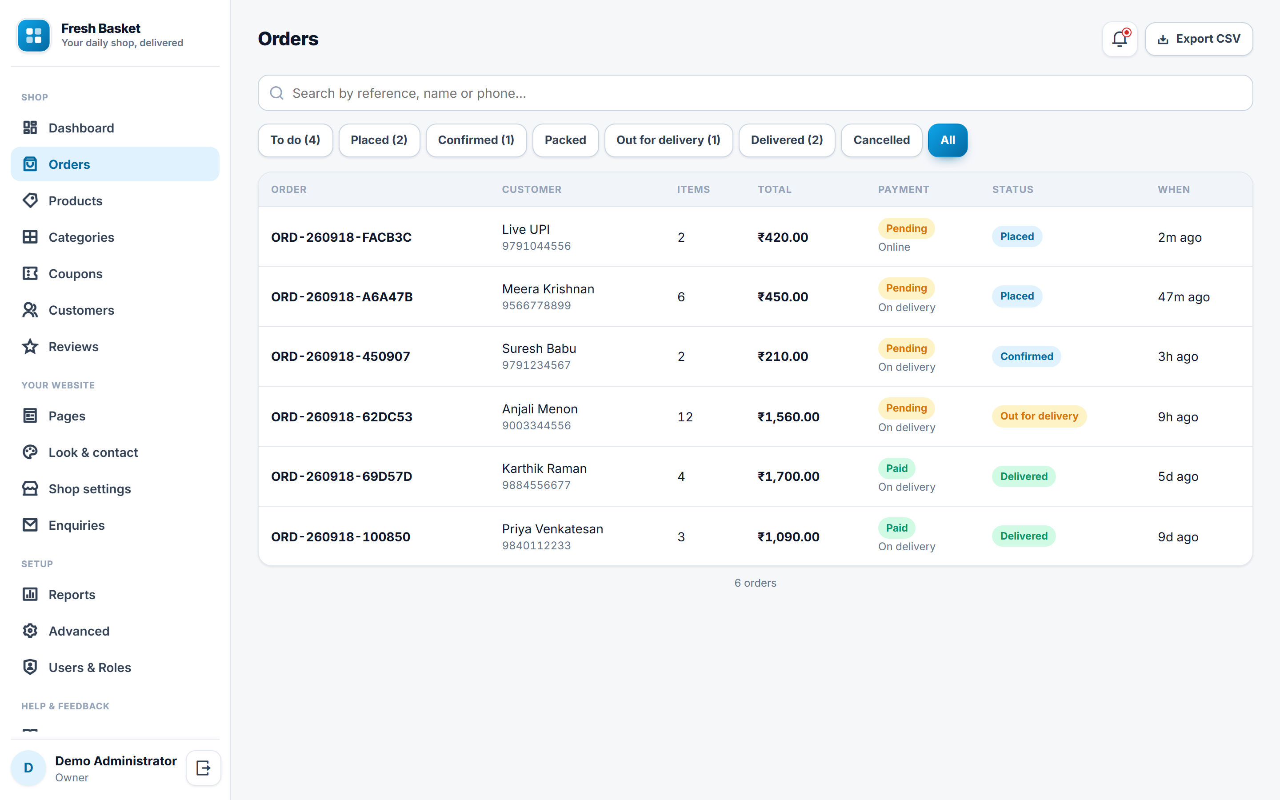Click the Demo Administrator avatar

coord(28,768)
